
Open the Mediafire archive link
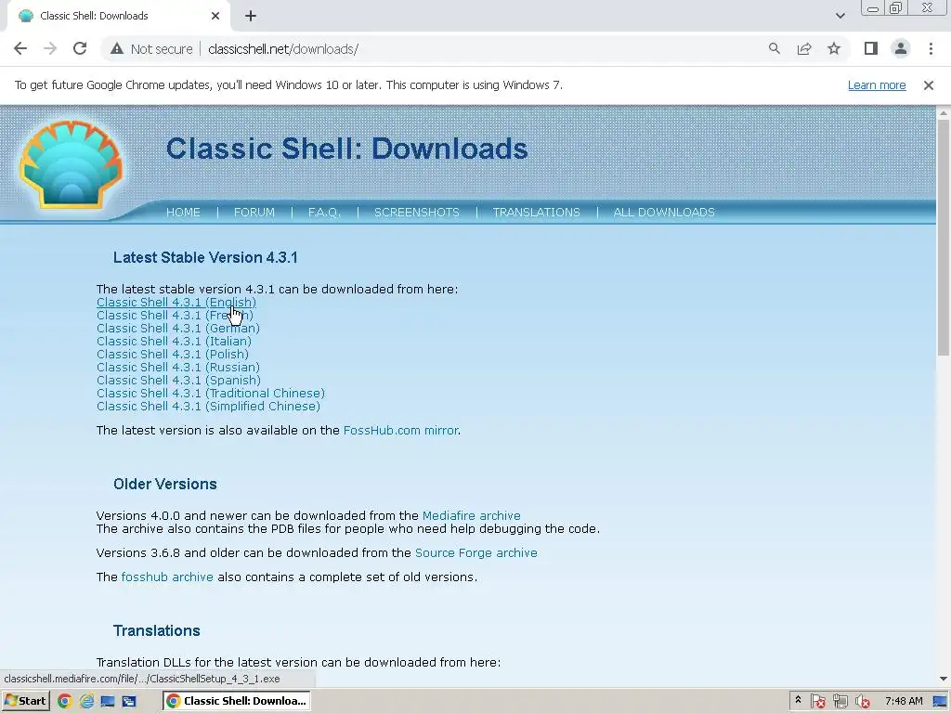click(x=471, y=516)
